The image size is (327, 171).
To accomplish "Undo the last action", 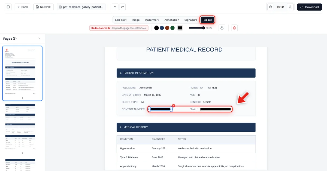I will pyautogui.click(x=115, y=7).
